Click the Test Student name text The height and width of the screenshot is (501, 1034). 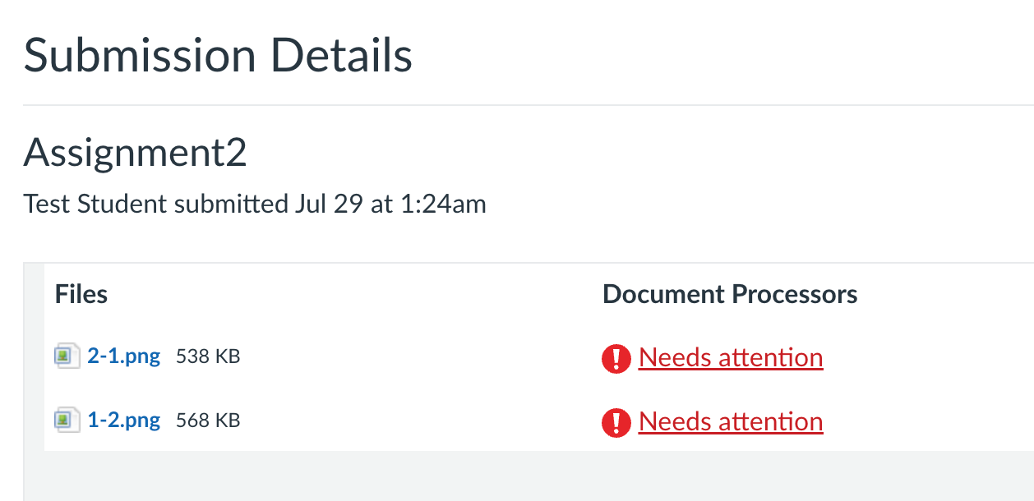tap(95, 204)
